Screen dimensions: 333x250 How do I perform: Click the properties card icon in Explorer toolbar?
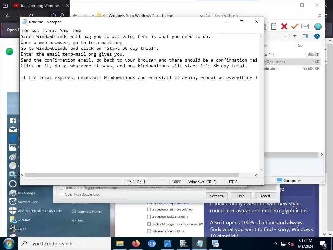305,26
